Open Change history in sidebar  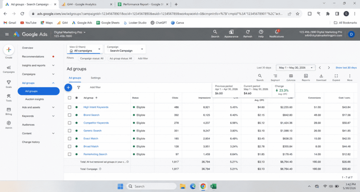click(x=31, y=142)
